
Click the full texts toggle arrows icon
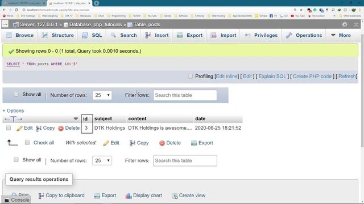13,119
